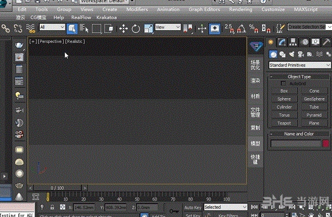Toggle the Auto Key button

click(x=193, y=208)
